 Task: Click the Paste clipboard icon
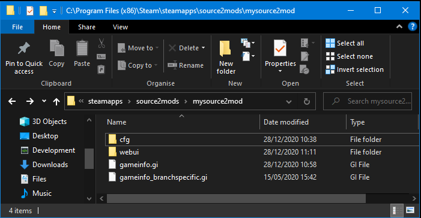[x=82, y=48]
